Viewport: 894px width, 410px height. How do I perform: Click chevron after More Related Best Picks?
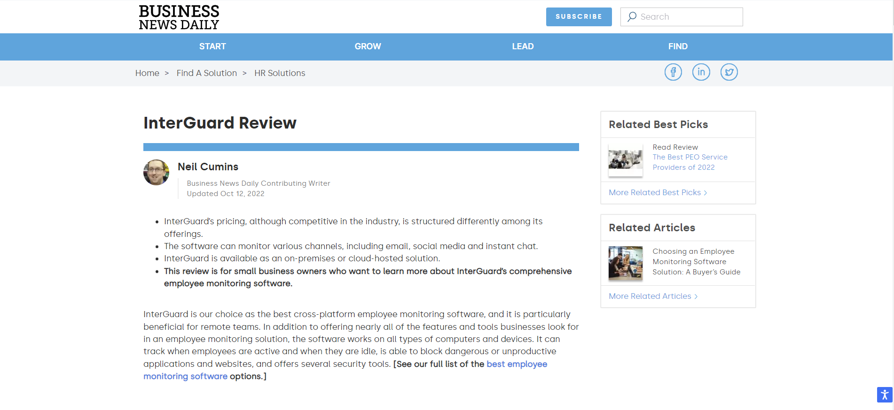(705, 193)
